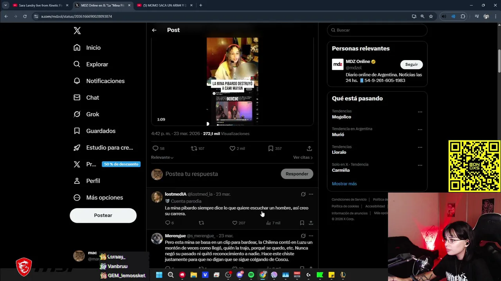The height and width of the screenshot is (281, 501).
Task: Open Estudio para creadores entry
Action: click(x=103, y=148)
